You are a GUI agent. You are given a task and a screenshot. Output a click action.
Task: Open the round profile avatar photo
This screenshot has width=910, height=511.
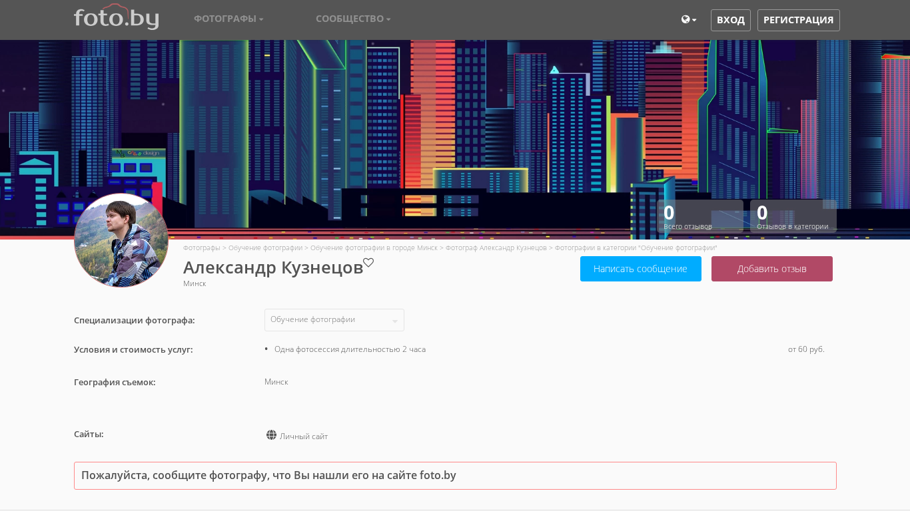coord(121,240)
